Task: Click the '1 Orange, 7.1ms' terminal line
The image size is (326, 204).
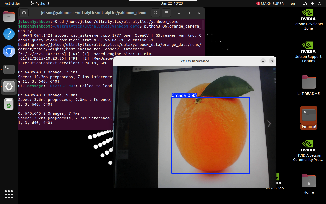Action: click(48, 72)
